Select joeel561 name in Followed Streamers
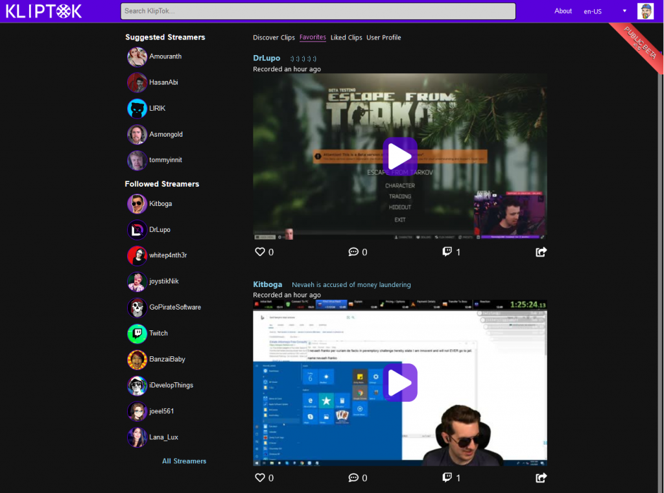Screen dimensions: 664x493 click(161, 411)
